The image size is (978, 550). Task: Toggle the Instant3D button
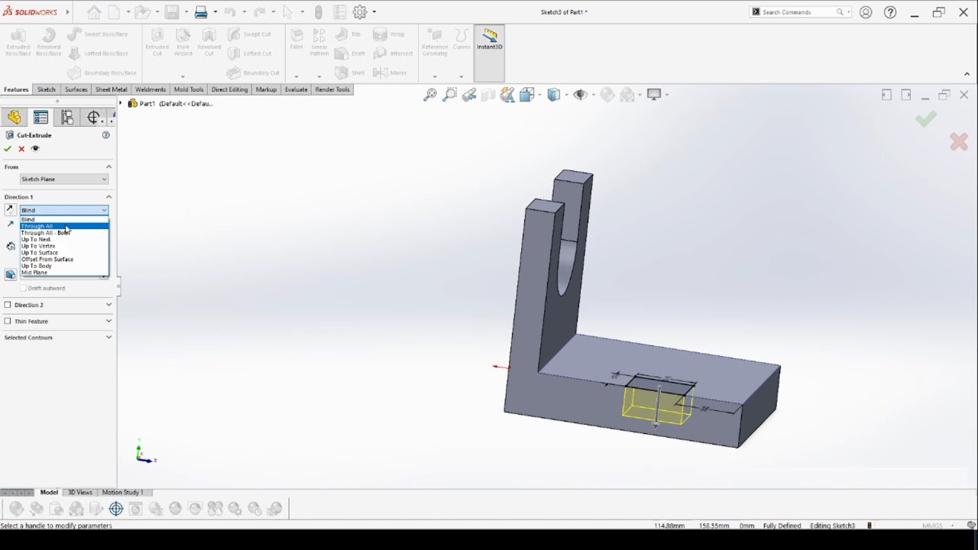click(x=489, y=53)
